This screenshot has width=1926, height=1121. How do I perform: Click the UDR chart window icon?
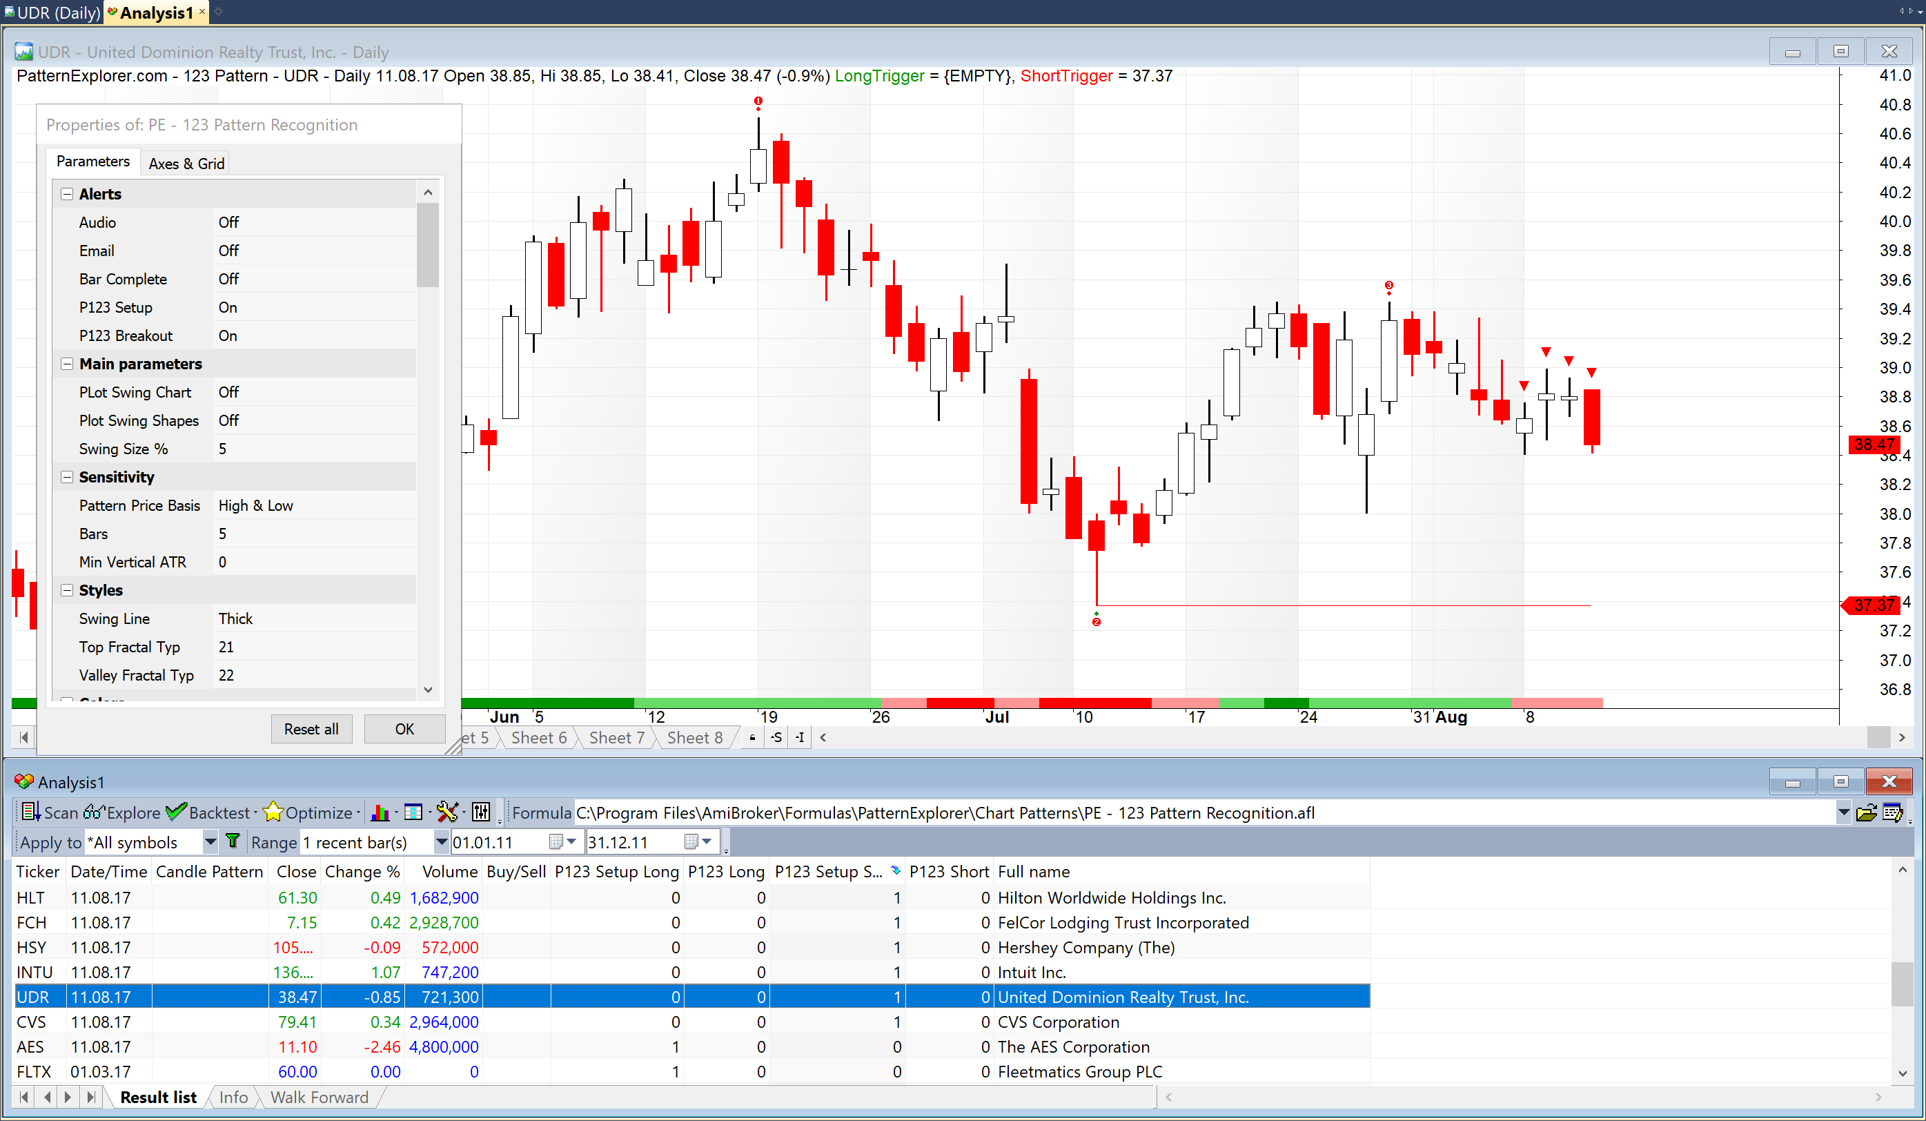click(x=23, y=51)
